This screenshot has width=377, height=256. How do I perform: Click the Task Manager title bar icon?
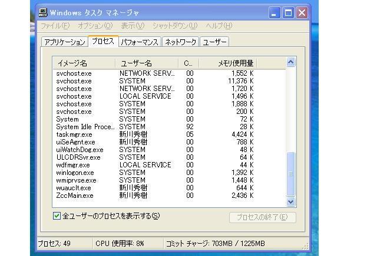pyautogui.click(x=43, y=12)
